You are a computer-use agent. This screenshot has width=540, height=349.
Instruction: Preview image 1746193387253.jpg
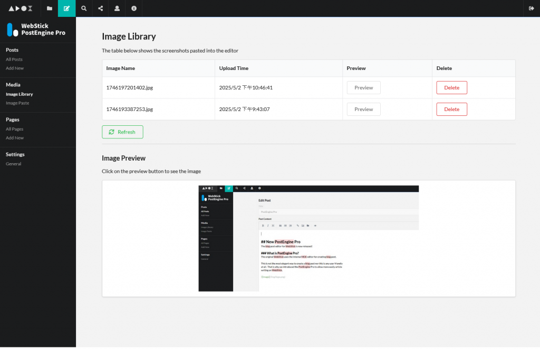tap(364, 109)
